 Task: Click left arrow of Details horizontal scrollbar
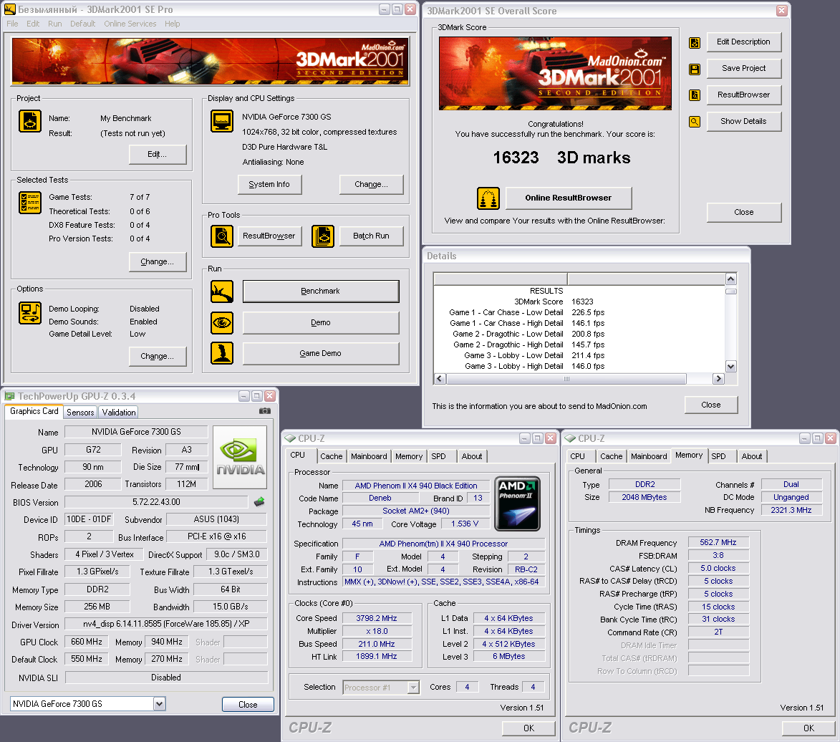pos(440,379)
